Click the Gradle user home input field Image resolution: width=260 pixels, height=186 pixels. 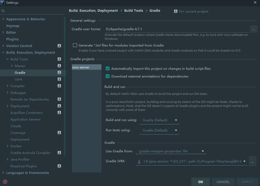[177, 29]
